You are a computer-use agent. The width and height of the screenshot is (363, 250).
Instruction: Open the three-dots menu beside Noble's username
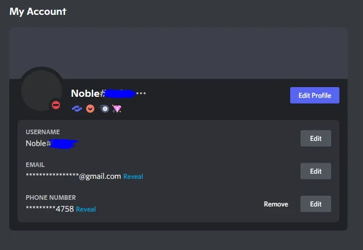[141, 93]
